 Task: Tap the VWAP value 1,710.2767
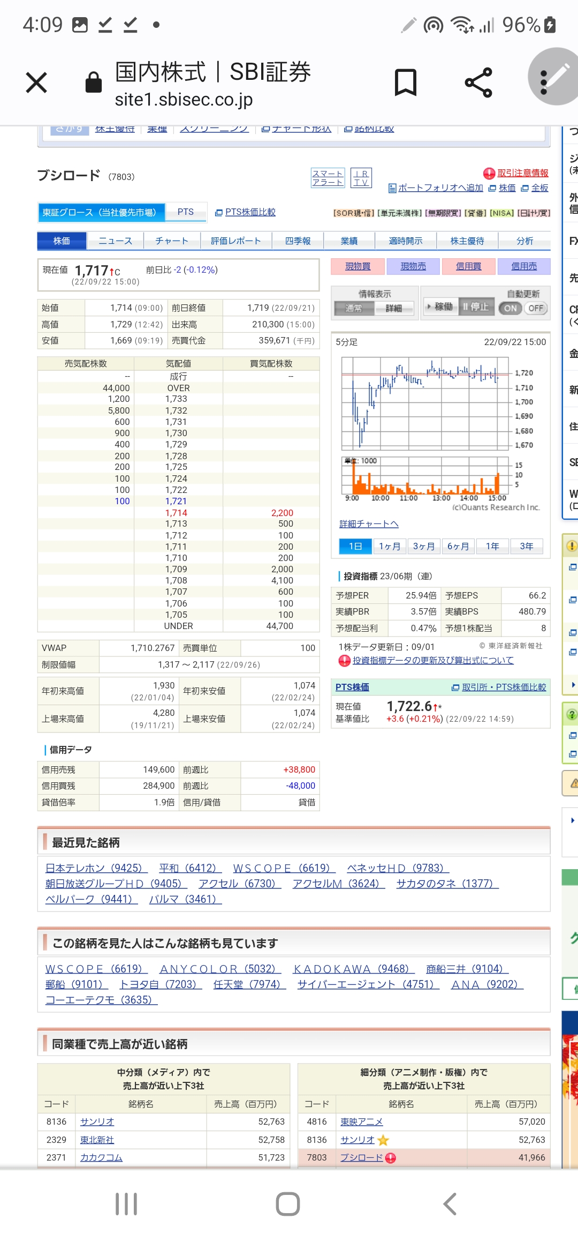click(153, 648)
